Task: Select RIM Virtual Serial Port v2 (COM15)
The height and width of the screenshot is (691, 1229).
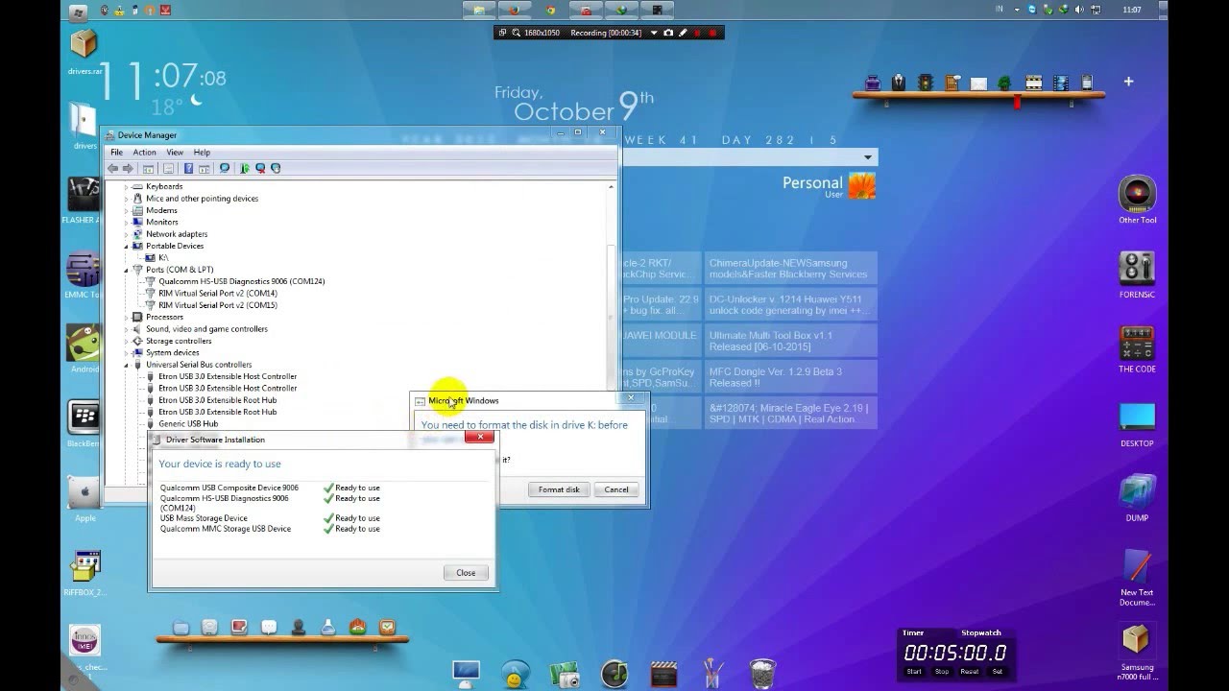Action: click(218, 305)
